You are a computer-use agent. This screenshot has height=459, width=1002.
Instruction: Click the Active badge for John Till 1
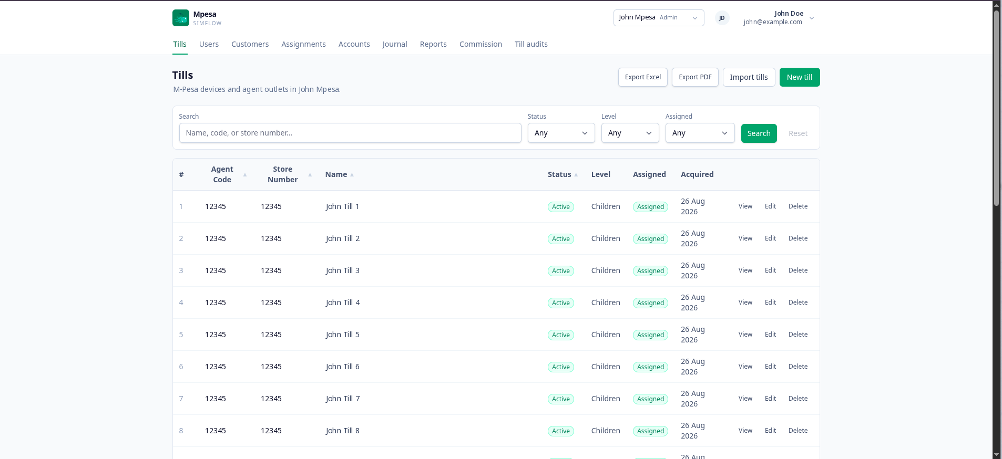pyautogui.click(x=561, y=207)
